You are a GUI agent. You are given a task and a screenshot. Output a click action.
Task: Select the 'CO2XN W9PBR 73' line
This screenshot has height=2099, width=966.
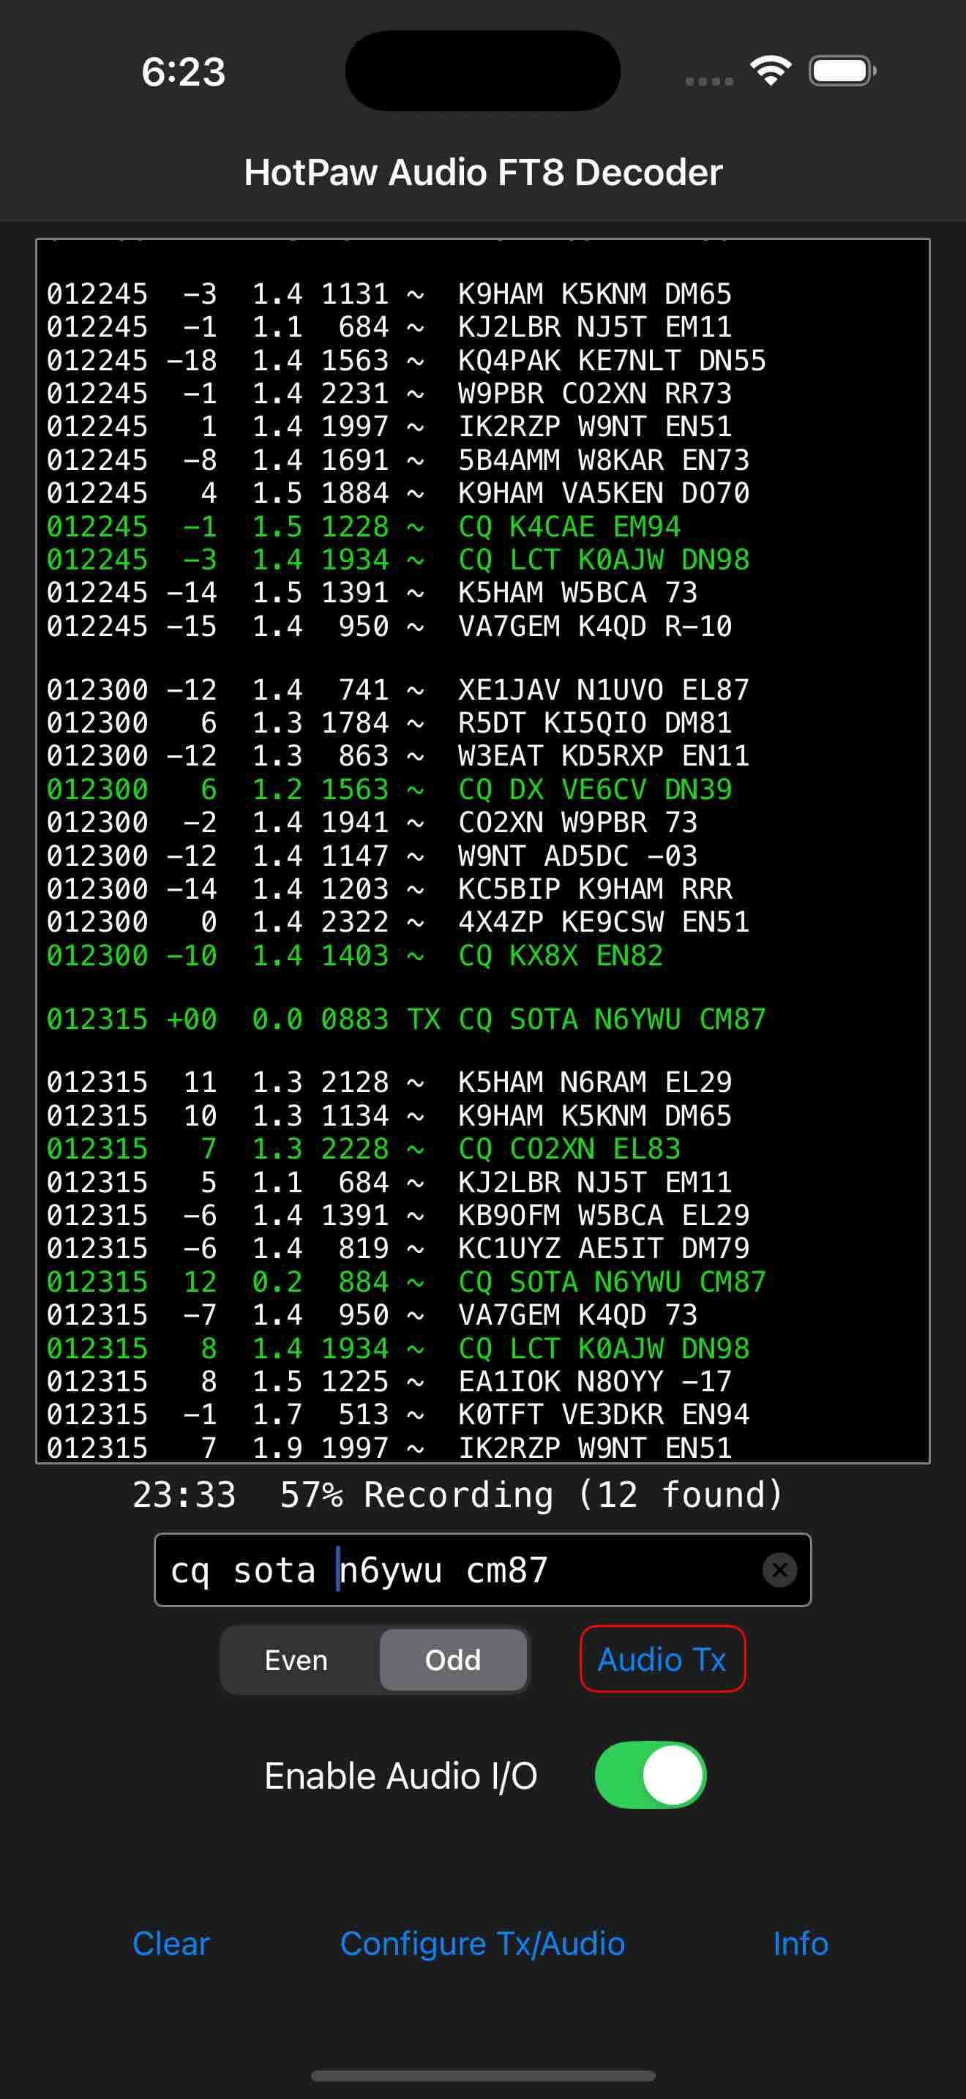click(x=372, y=822)
